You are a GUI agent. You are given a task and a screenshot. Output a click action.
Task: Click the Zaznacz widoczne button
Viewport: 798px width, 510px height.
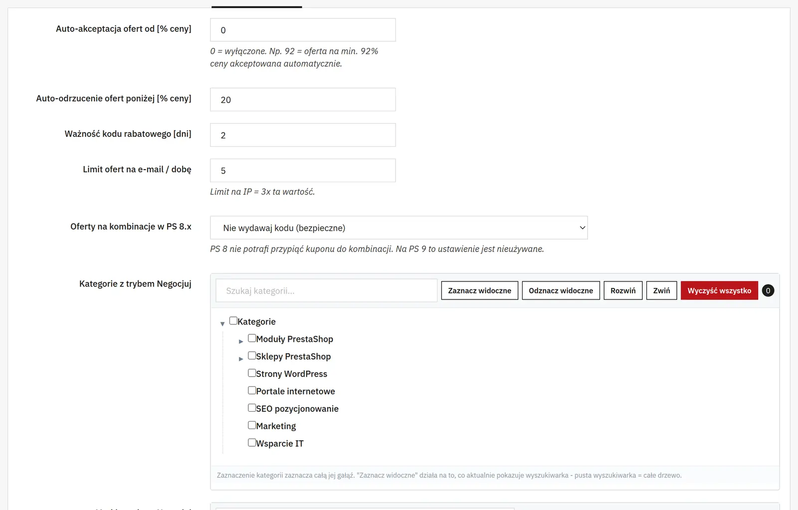click(479, 290)
